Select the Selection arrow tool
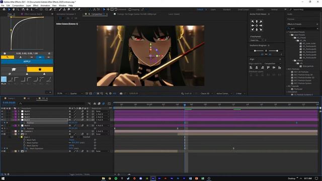The width and height of the screenshot is (322, 181). click(x=9, y=10)
